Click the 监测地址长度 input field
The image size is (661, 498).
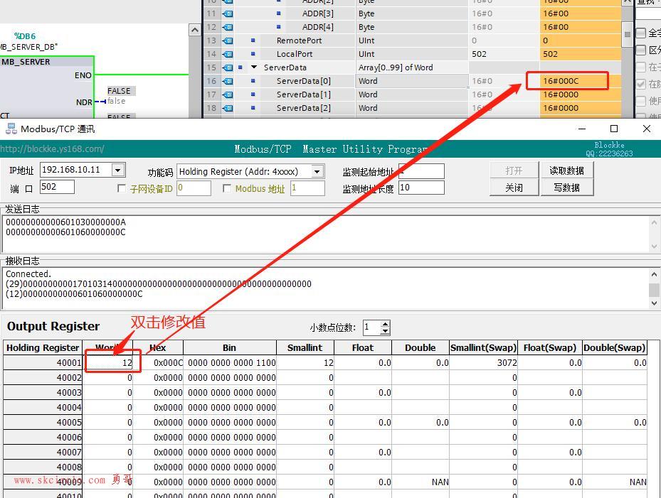(421, 188)
